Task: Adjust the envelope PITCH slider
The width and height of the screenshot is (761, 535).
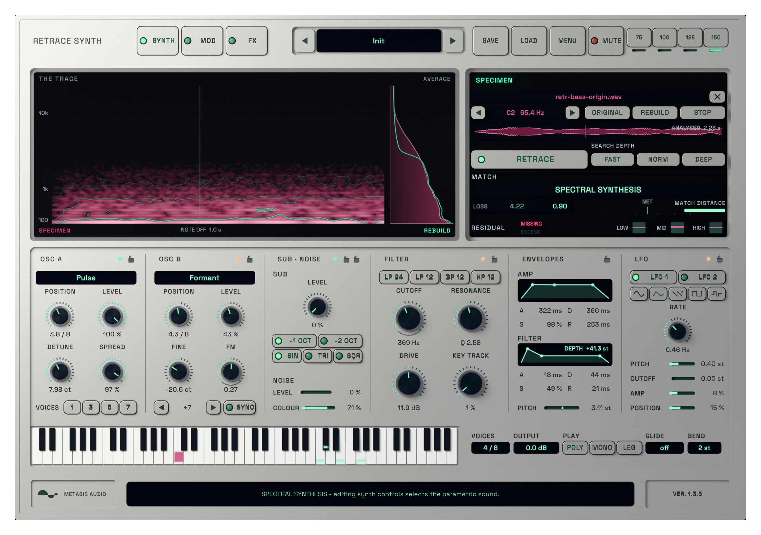Action: click(x=562, y=408)
